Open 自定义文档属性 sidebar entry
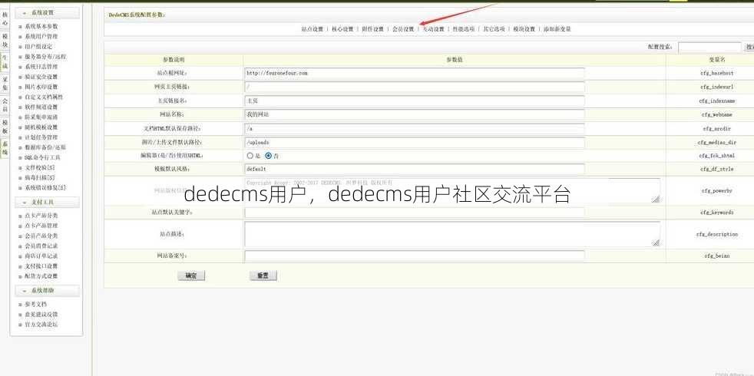 click(44, 97)
